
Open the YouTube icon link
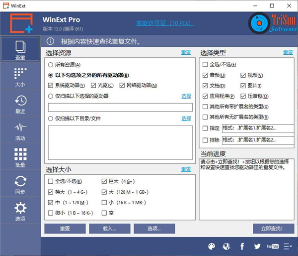click(272, 246)
